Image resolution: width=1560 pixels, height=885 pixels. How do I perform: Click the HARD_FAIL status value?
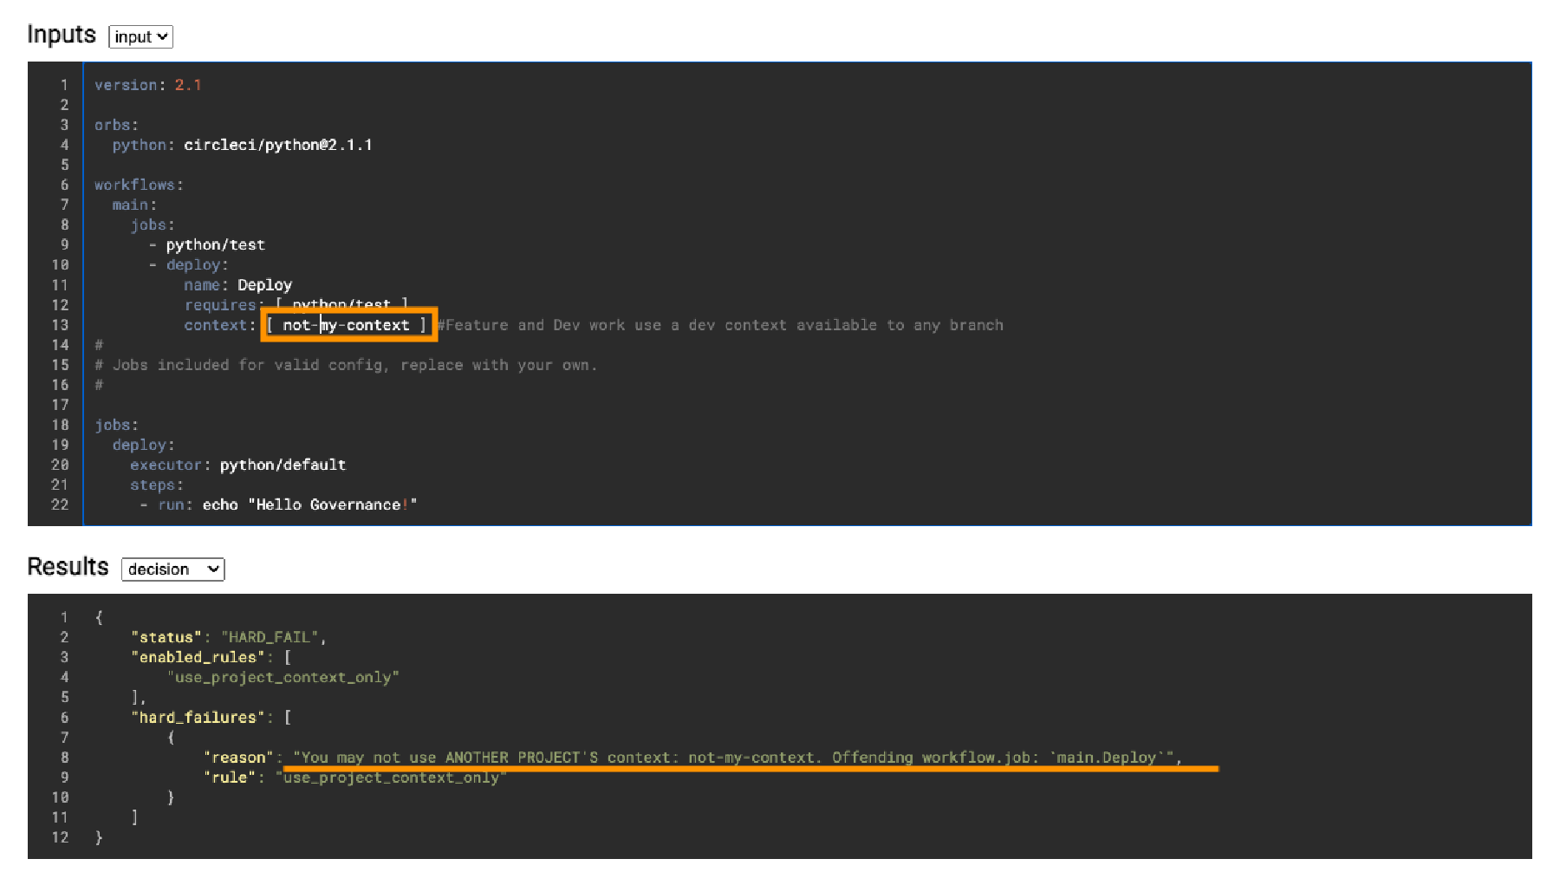coord(270,637)
